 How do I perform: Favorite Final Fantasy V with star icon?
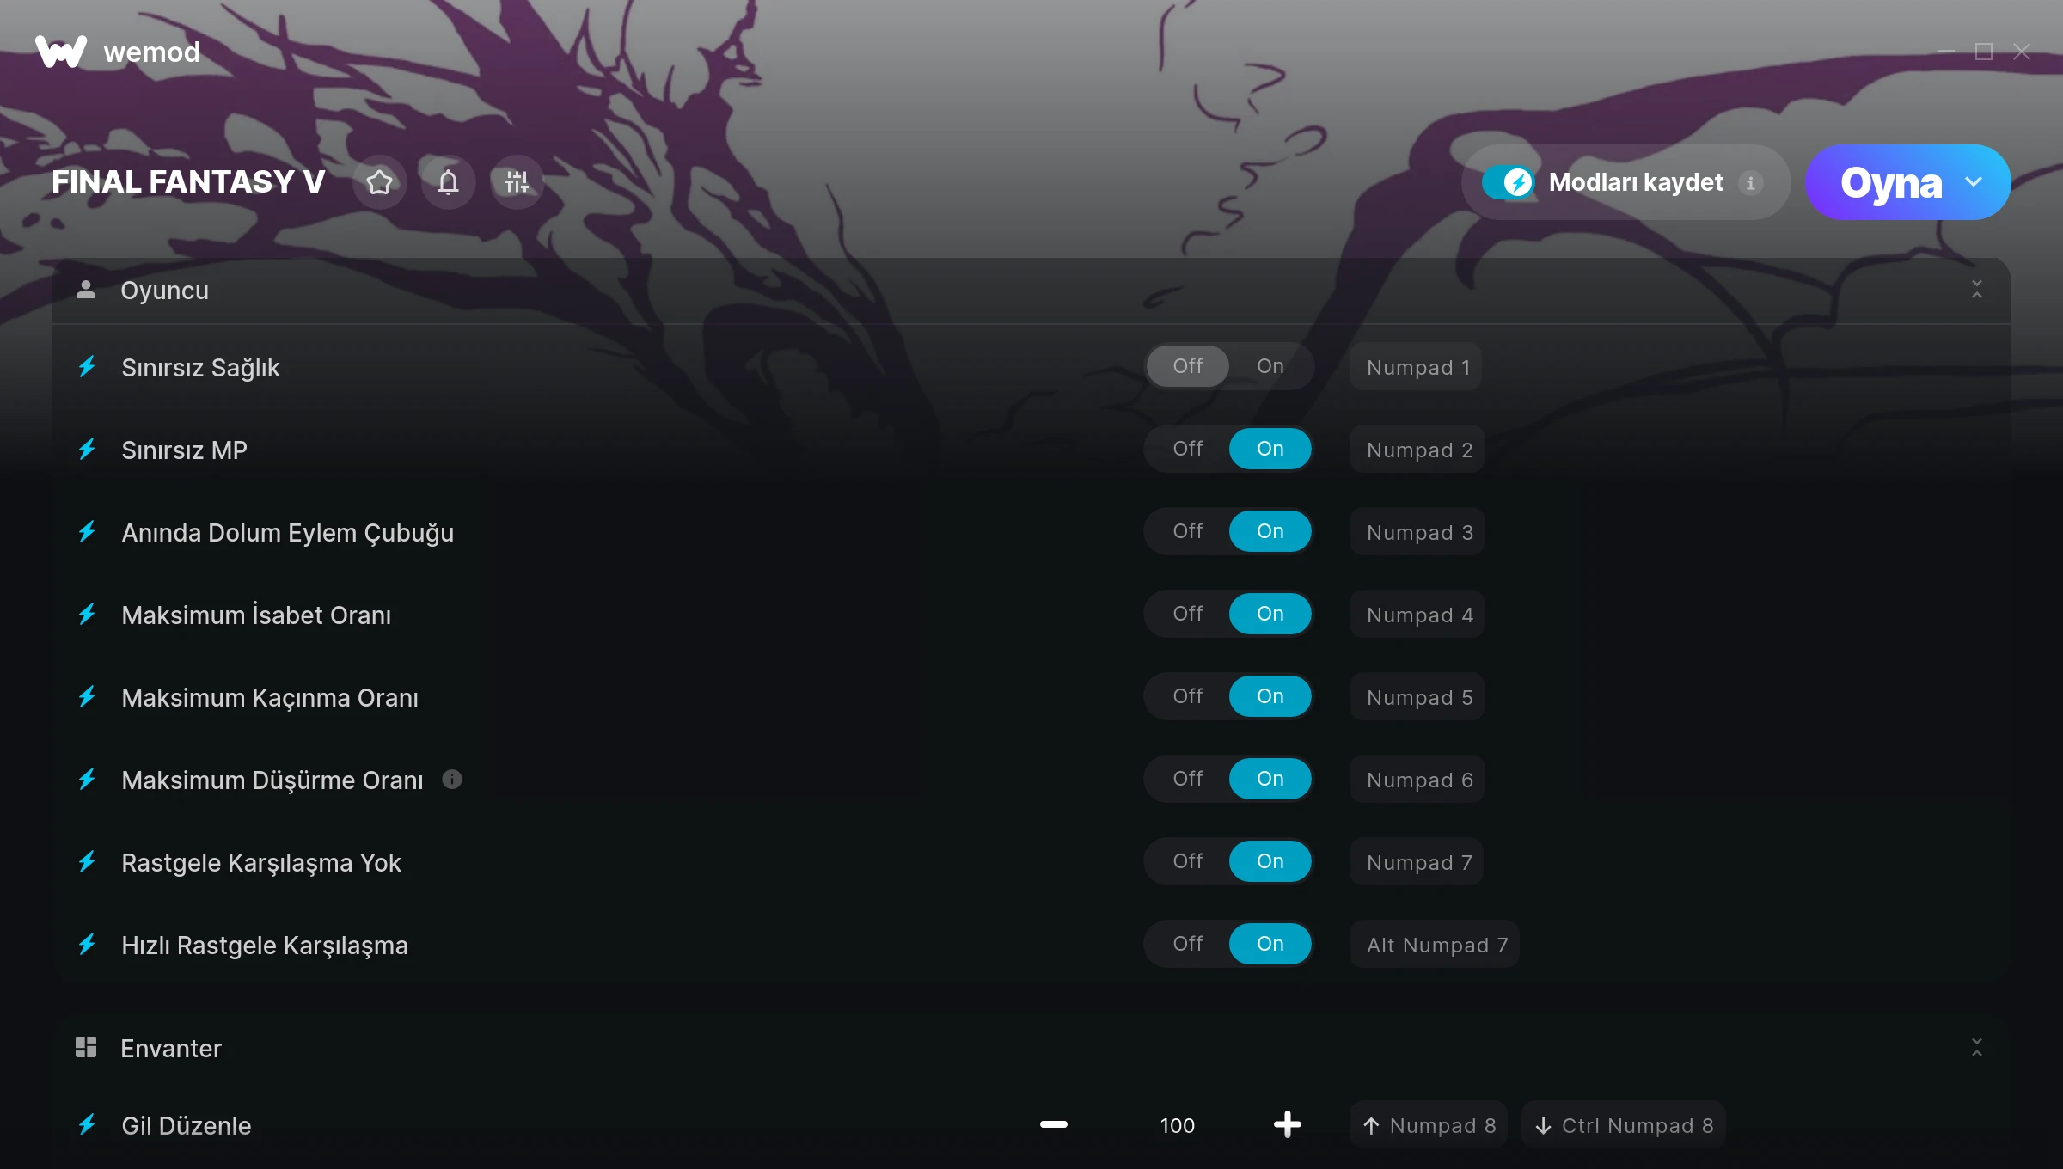379,182
